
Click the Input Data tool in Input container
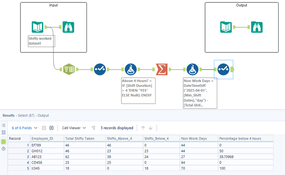click(37, 27)
